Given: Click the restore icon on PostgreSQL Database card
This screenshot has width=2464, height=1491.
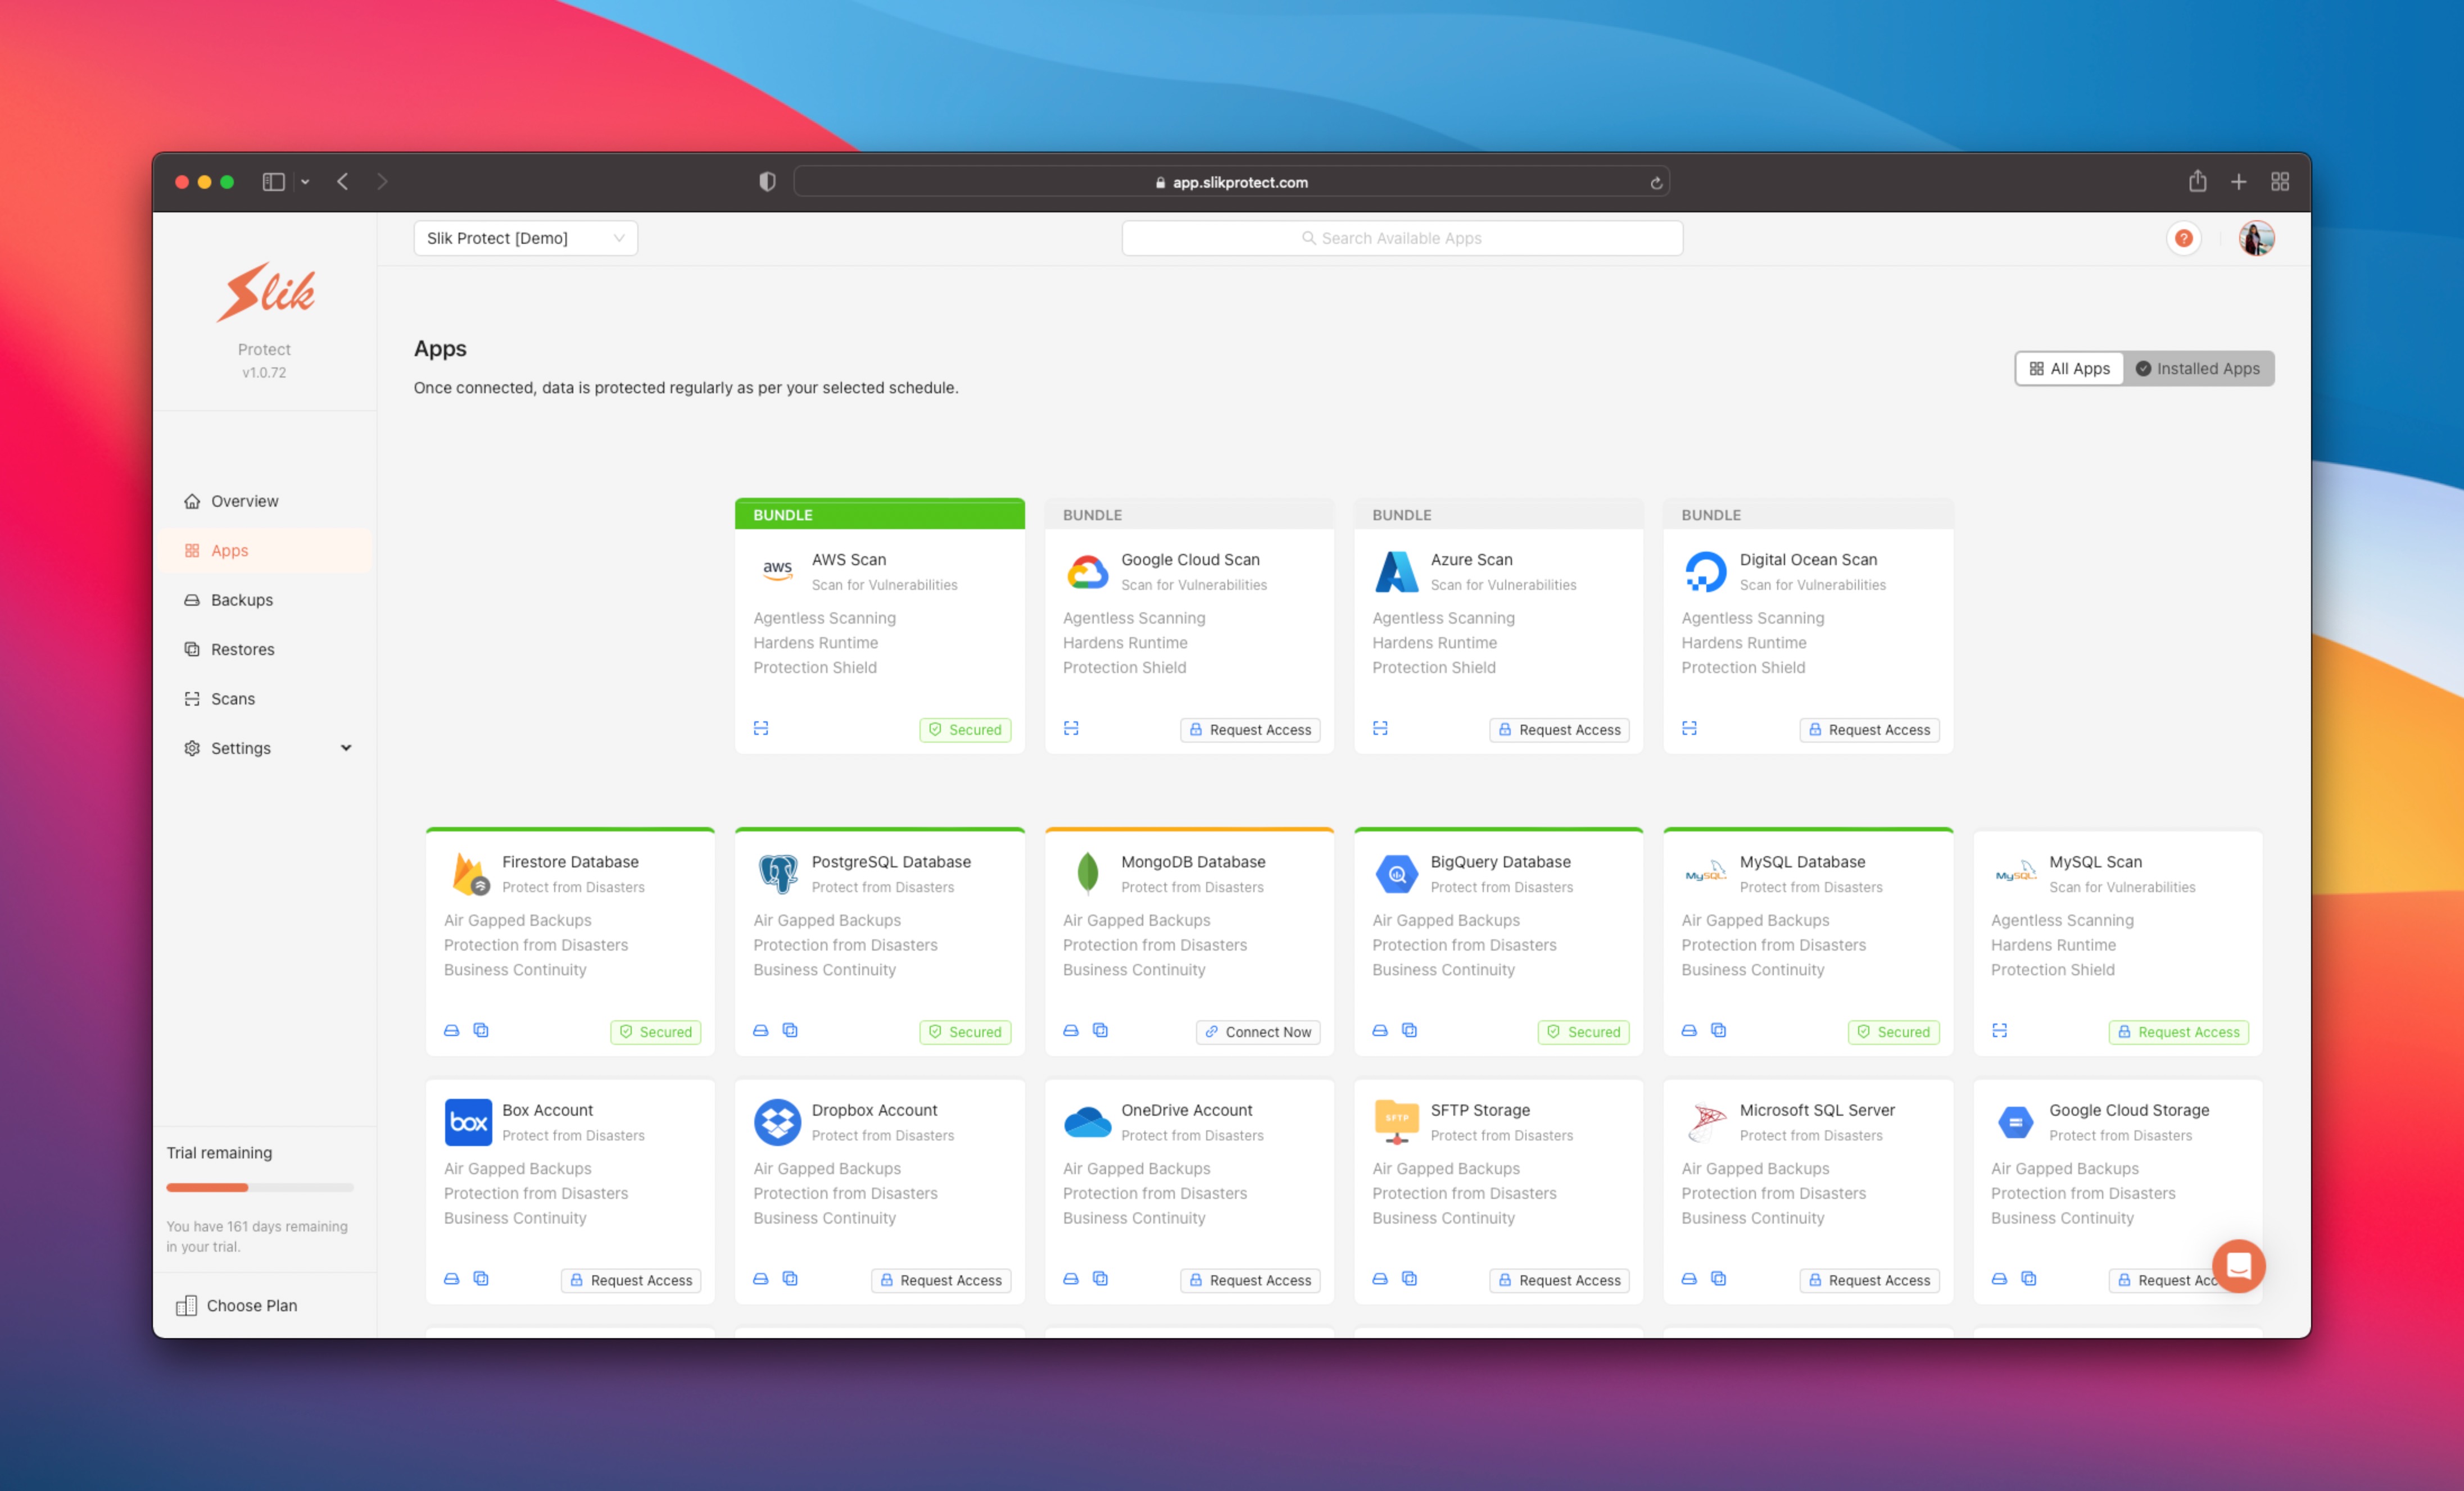Looking at the screenshot, I should click(790, 1030).
